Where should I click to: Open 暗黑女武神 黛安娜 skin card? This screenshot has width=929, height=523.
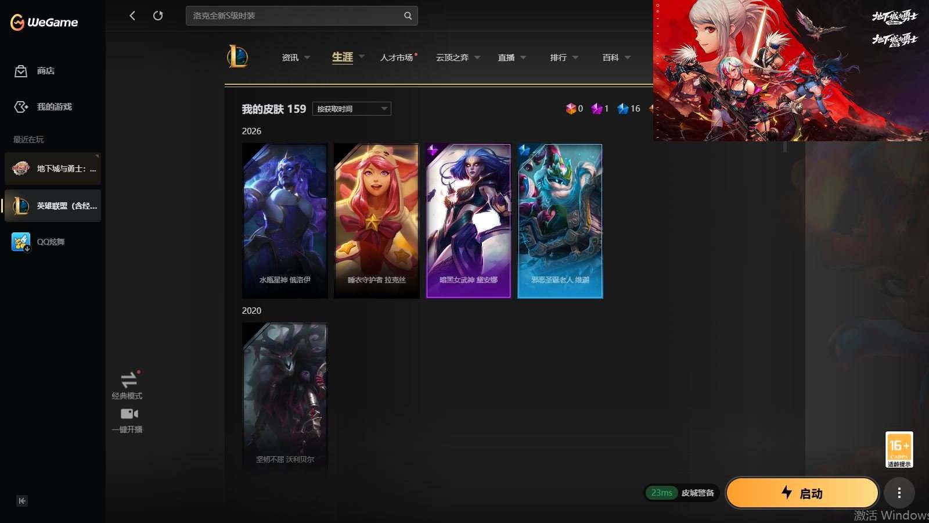pyautogui.click(x=469, y=221)
